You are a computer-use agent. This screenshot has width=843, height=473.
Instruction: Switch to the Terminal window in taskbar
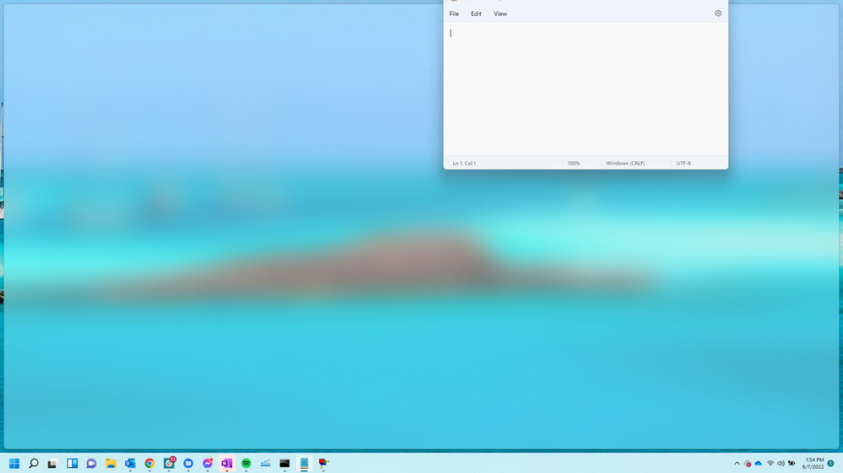pos(284,464)
